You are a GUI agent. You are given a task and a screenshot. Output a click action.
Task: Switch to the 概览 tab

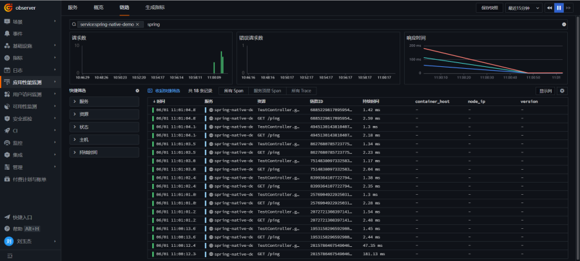coord(99,7)
